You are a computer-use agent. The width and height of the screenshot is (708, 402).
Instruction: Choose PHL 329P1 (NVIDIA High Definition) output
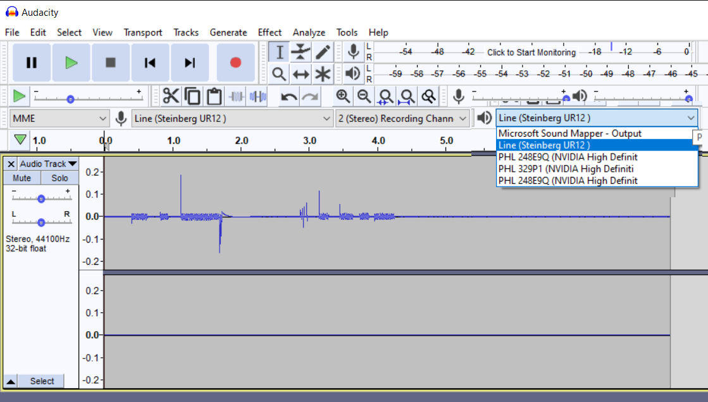(x=597, y=169)
